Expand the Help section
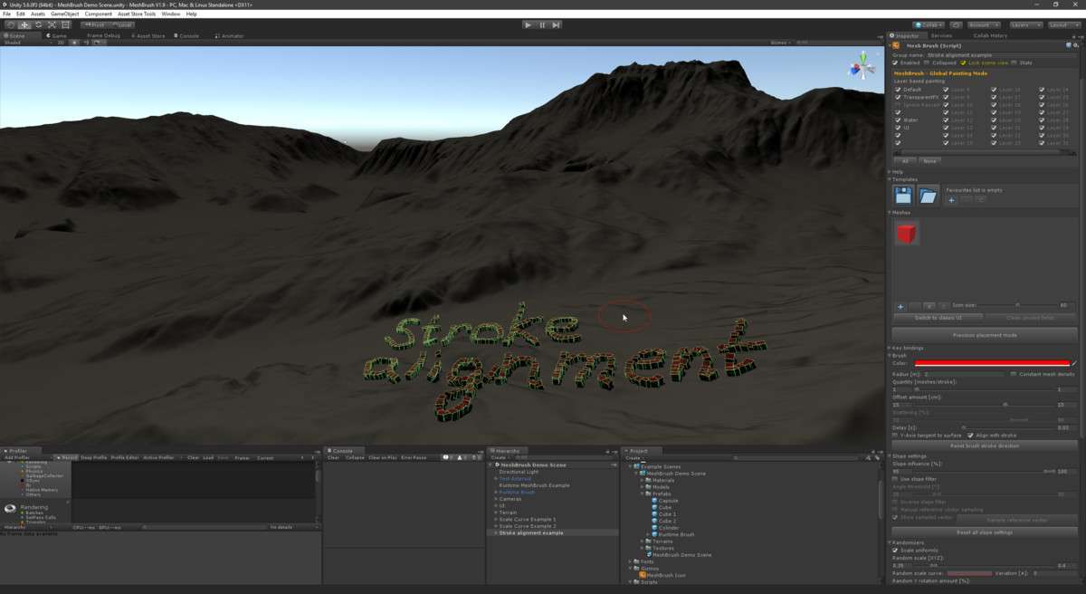The image size is (1086, 594). [897, 171]
